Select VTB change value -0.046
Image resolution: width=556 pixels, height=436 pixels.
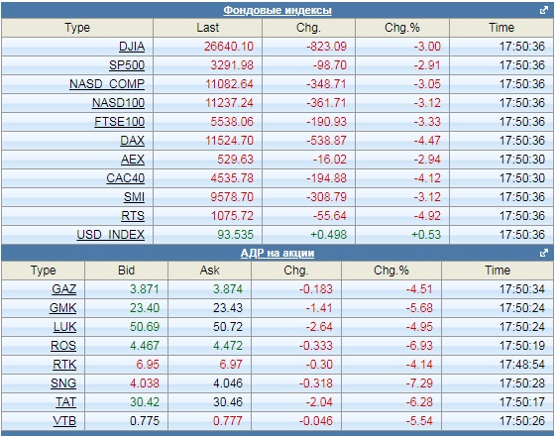pyautogui.click(x=316, y=420)
